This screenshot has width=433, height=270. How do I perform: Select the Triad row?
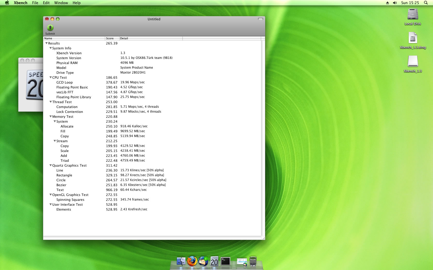tap(152, 160)
